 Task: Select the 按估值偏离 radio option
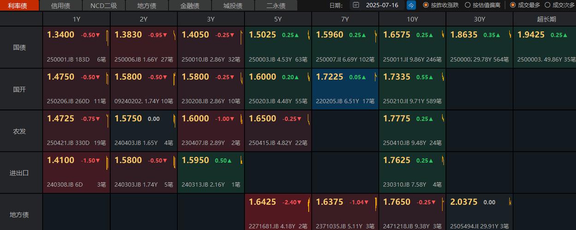pos(468,6)
